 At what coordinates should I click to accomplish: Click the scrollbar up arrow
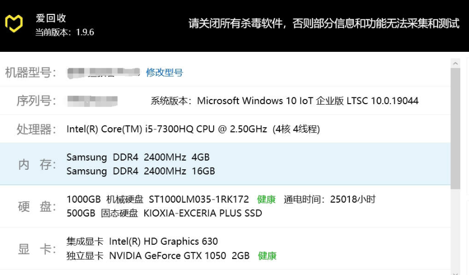coord(455,63)
